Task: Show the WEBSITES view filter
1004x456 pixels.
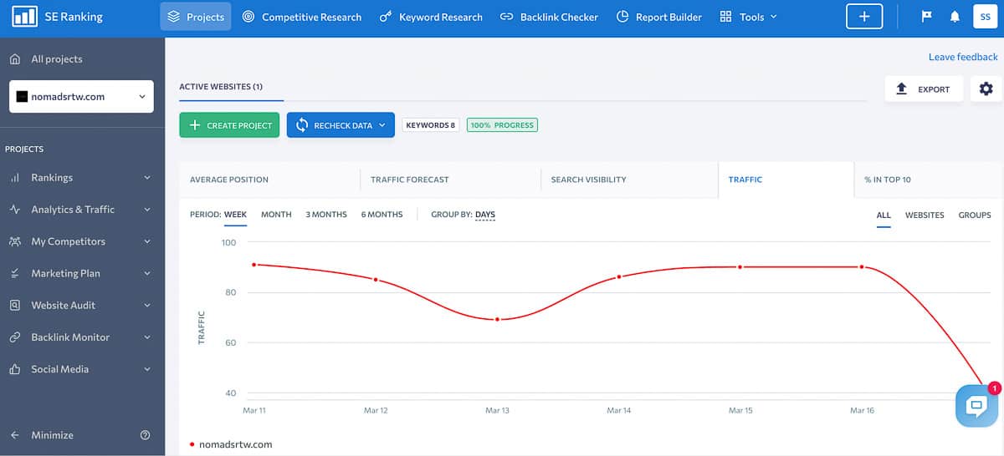Action: point(925,215)
